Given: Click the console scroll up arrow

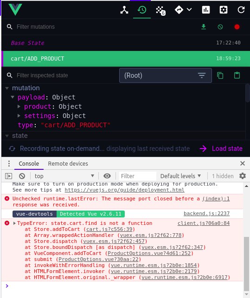Looking at the screenshot, I should 246,186.
